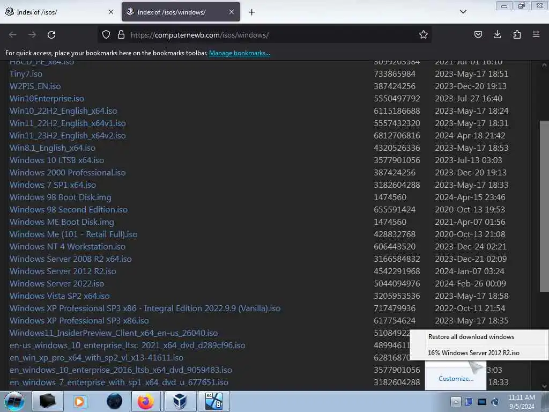This screenshot has width=549, height=412.
Task: Open the 64-bit Windows 8 taskbar icon
Action: [213, 401]
